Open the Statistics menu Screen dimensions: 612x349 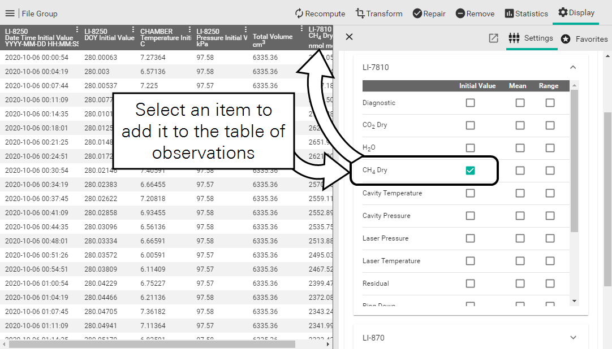coord(527,14)
